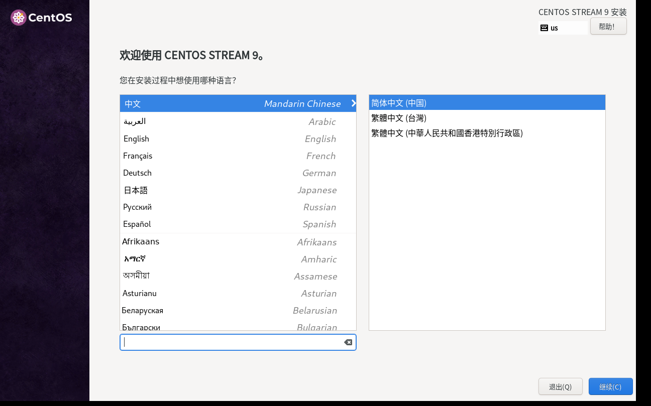Image resolution: width=651 pixels, height=406 pixels.
Task: Select locale 繁體中文 (台灣)
Action: pos(487,118)
